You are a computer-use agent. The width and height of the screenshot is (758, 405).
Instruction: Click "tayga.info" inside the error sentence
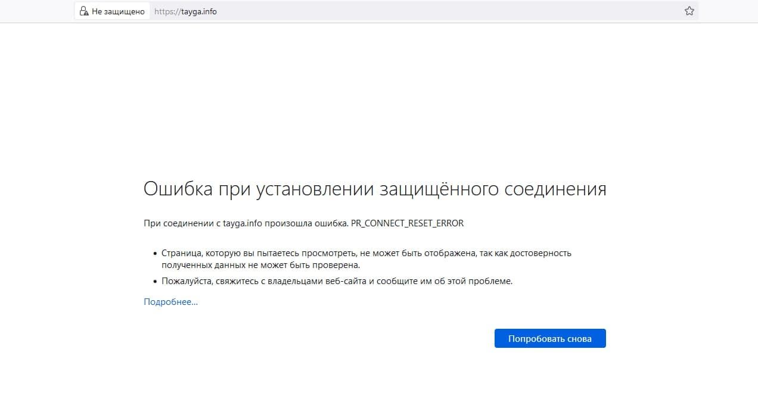click(243, 223)
